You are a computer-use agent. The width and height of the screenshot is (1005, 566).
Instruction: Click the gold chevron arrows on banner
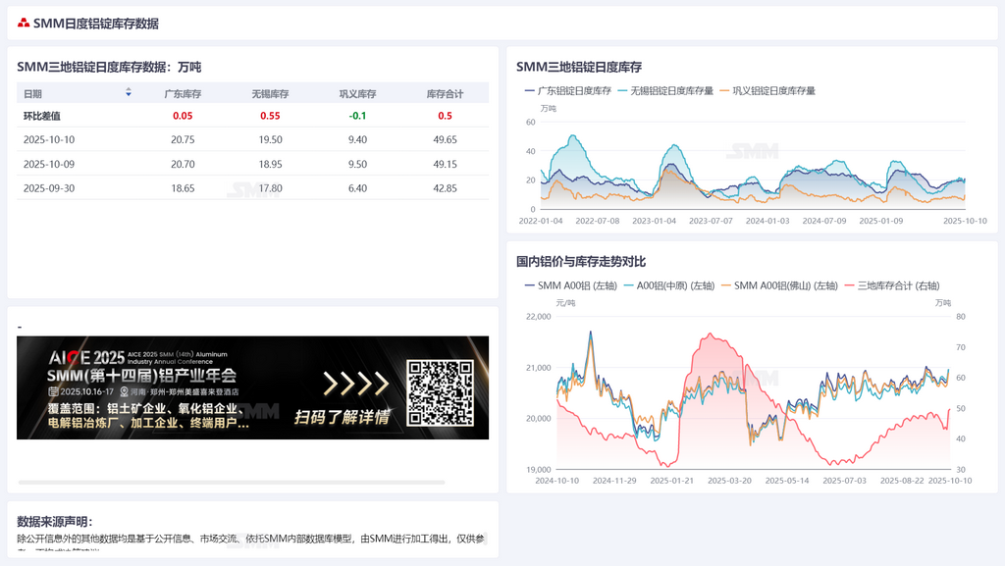(x=355, y=384)
